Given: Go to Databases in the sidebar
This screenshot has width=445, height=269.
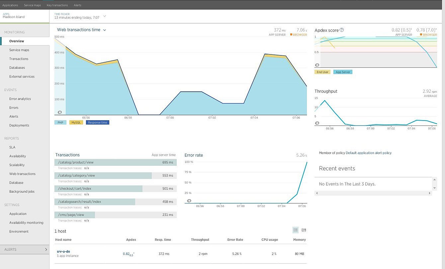Looking at the screenshot, I should click(17, 68).
